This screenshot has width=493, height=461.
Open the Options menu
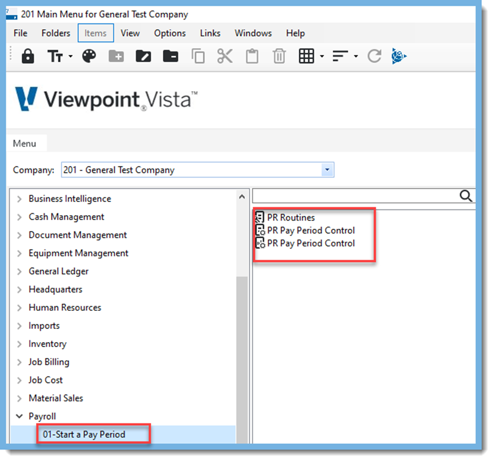pos(170,33)
